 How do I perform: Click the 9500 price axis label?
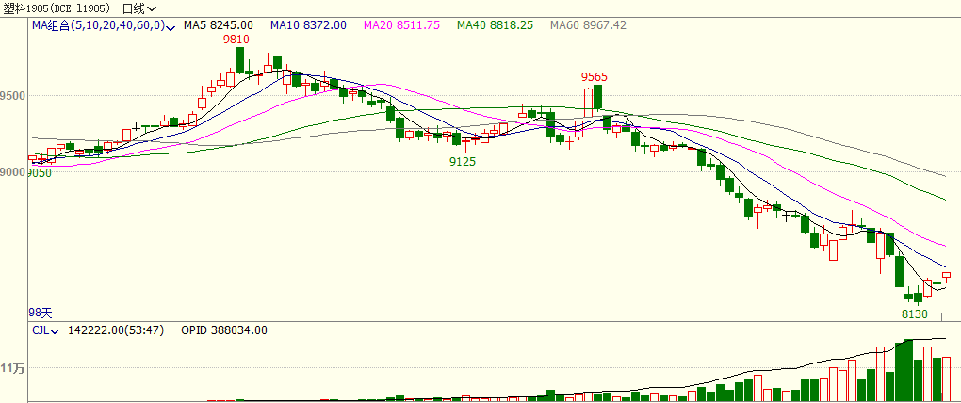point(13,96)
